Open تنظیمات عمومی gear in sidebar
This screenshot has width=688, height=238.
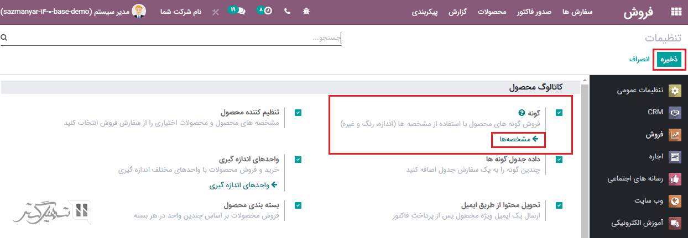675,91
